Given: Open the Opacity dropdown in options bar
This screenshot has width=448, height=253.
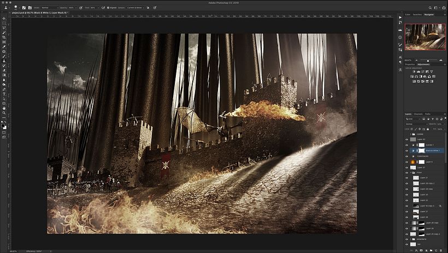Looking at the screenshot, I should tap(75, 8).
